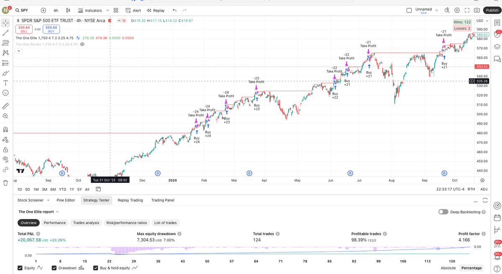The image size is (502, 274).
Task: Switch equity chart to Absolute
Action: [448, 268]
